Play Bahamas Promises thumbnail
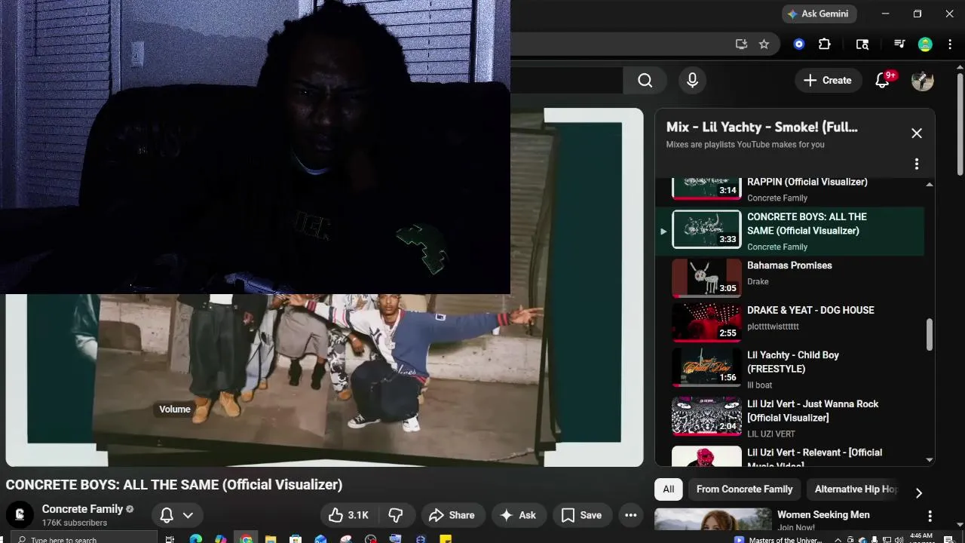The image size is (965, 543). 706,278
